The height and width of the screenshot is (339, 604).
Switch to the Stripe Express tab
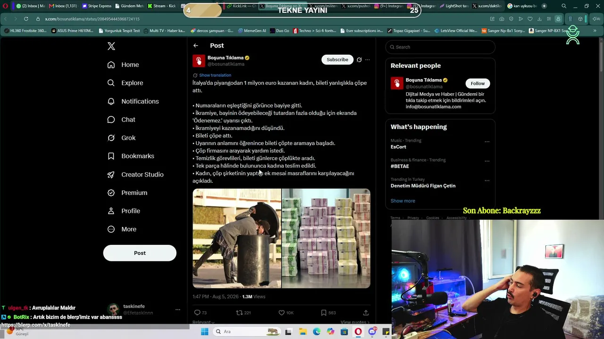click(97, 6)
